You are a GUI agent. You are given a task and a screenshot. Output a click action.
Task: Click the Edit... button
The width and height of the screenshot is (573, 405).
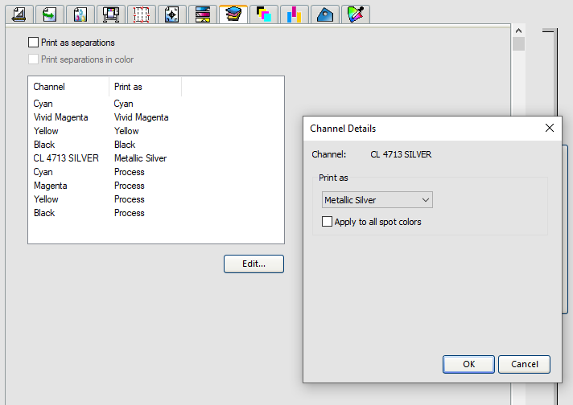(x=254, y=264)
